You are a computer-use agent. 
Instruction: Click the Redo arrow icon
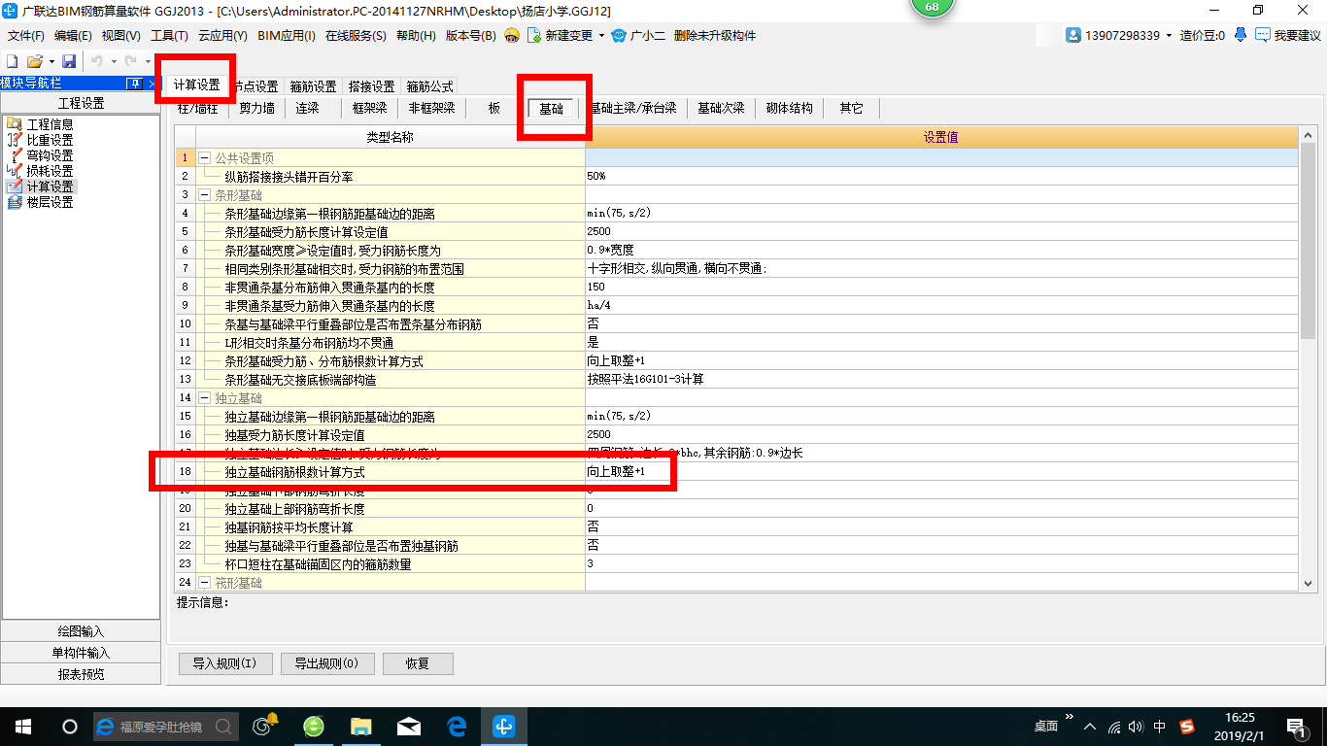pos(130,61)
